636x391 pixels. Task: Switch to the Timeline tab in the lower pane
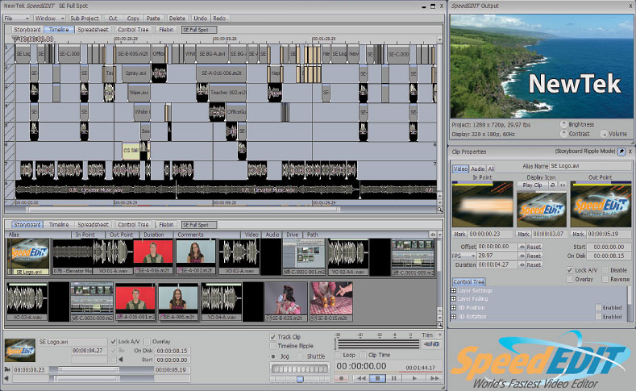click(59, 224)
